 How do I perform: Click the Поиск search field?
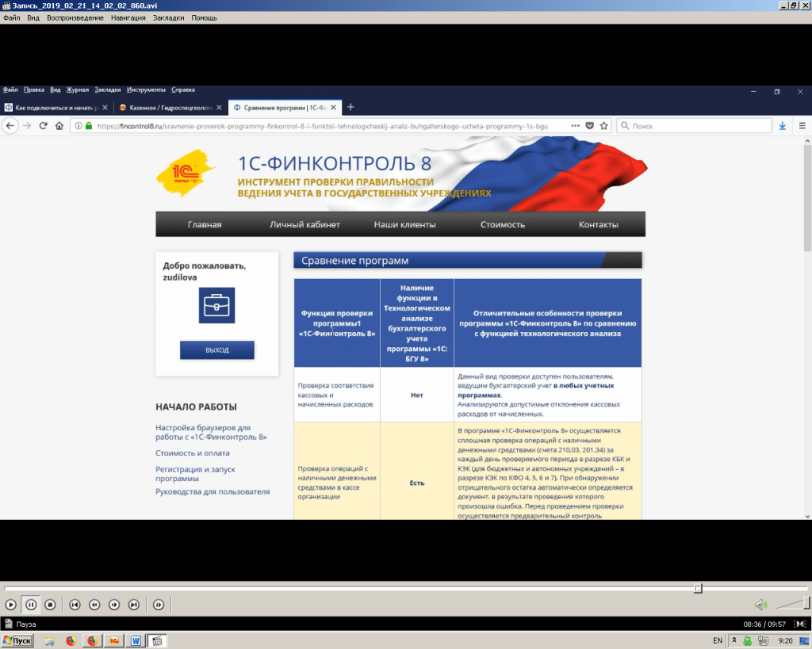click(x=694, y=126)
